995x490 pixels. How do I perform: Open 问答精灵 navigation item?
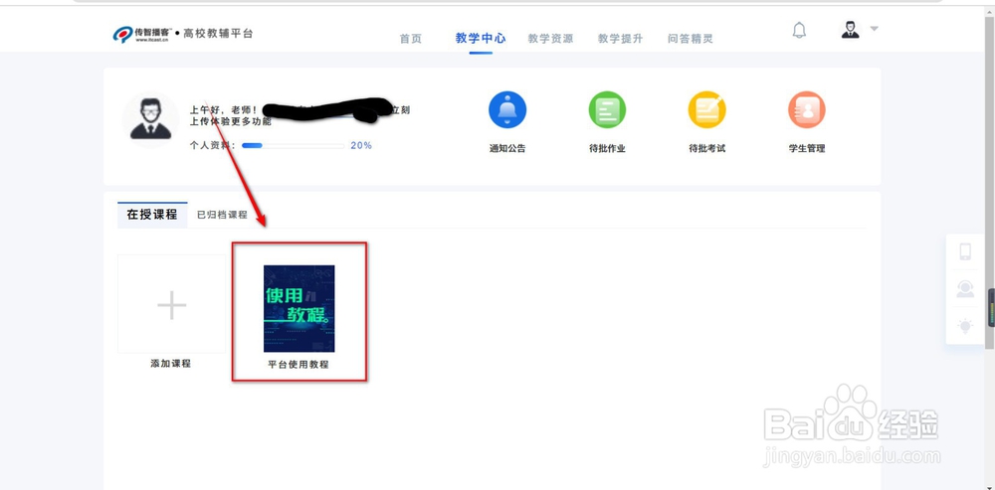click(x=691, y=39)
